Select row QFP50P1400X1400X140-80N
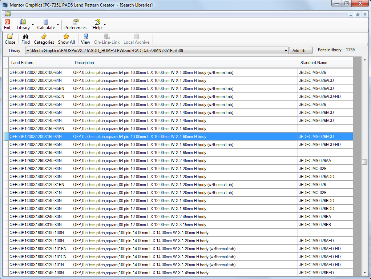371x279 pixels. (x=181, y=200)
